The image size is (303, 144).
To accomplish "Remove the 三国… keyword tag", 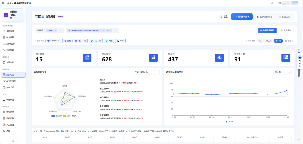I will click(x=55, y=31).
